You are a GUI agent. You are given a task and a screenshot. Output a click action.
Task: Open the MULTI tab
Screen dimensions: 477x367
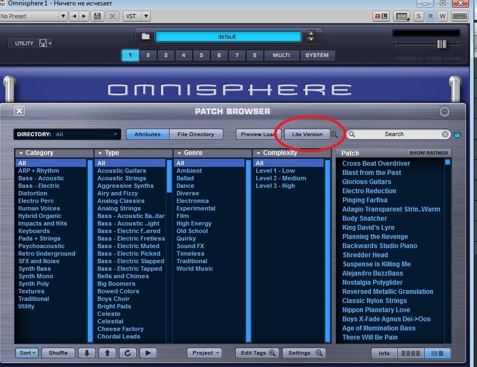pos(282,55)
